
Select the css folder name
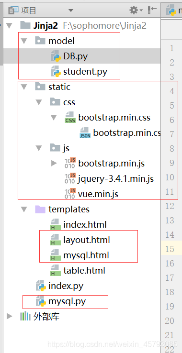pos(69,102)
